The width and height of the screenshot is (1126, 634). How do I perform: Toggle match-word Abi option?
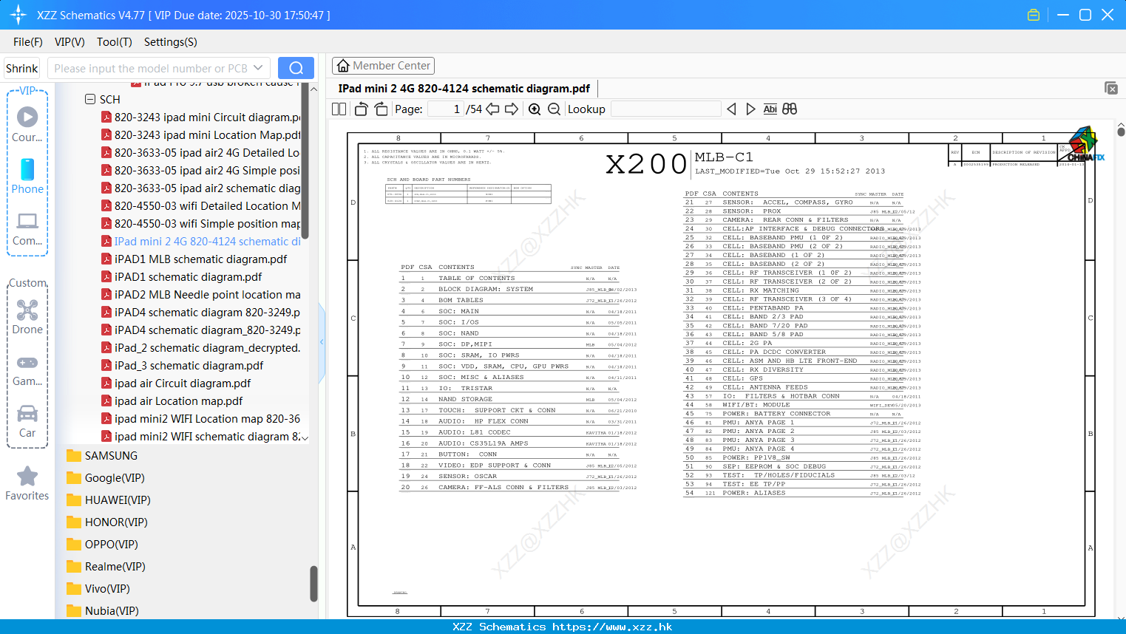tap(770, 109)
